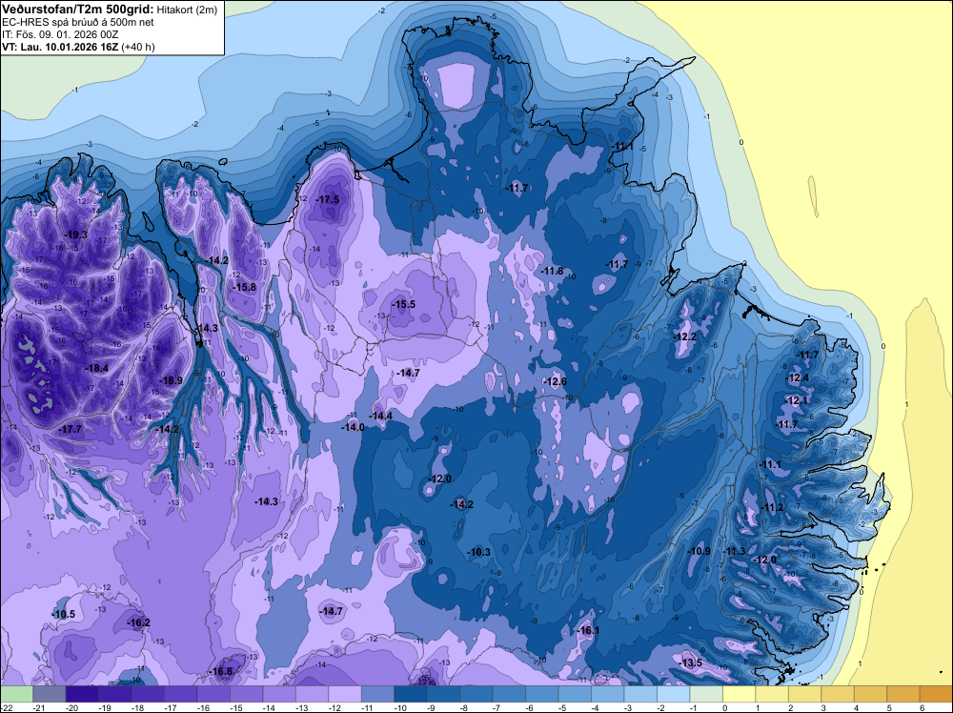Click the -16.1 temperature value
This screenshot has height=713, width=953.
point(588,630)
